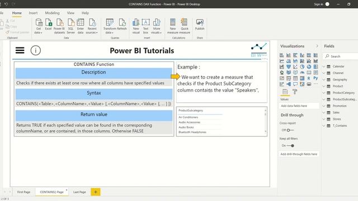Switch to the Insert ribbon tab

click(x=33, y=13)
